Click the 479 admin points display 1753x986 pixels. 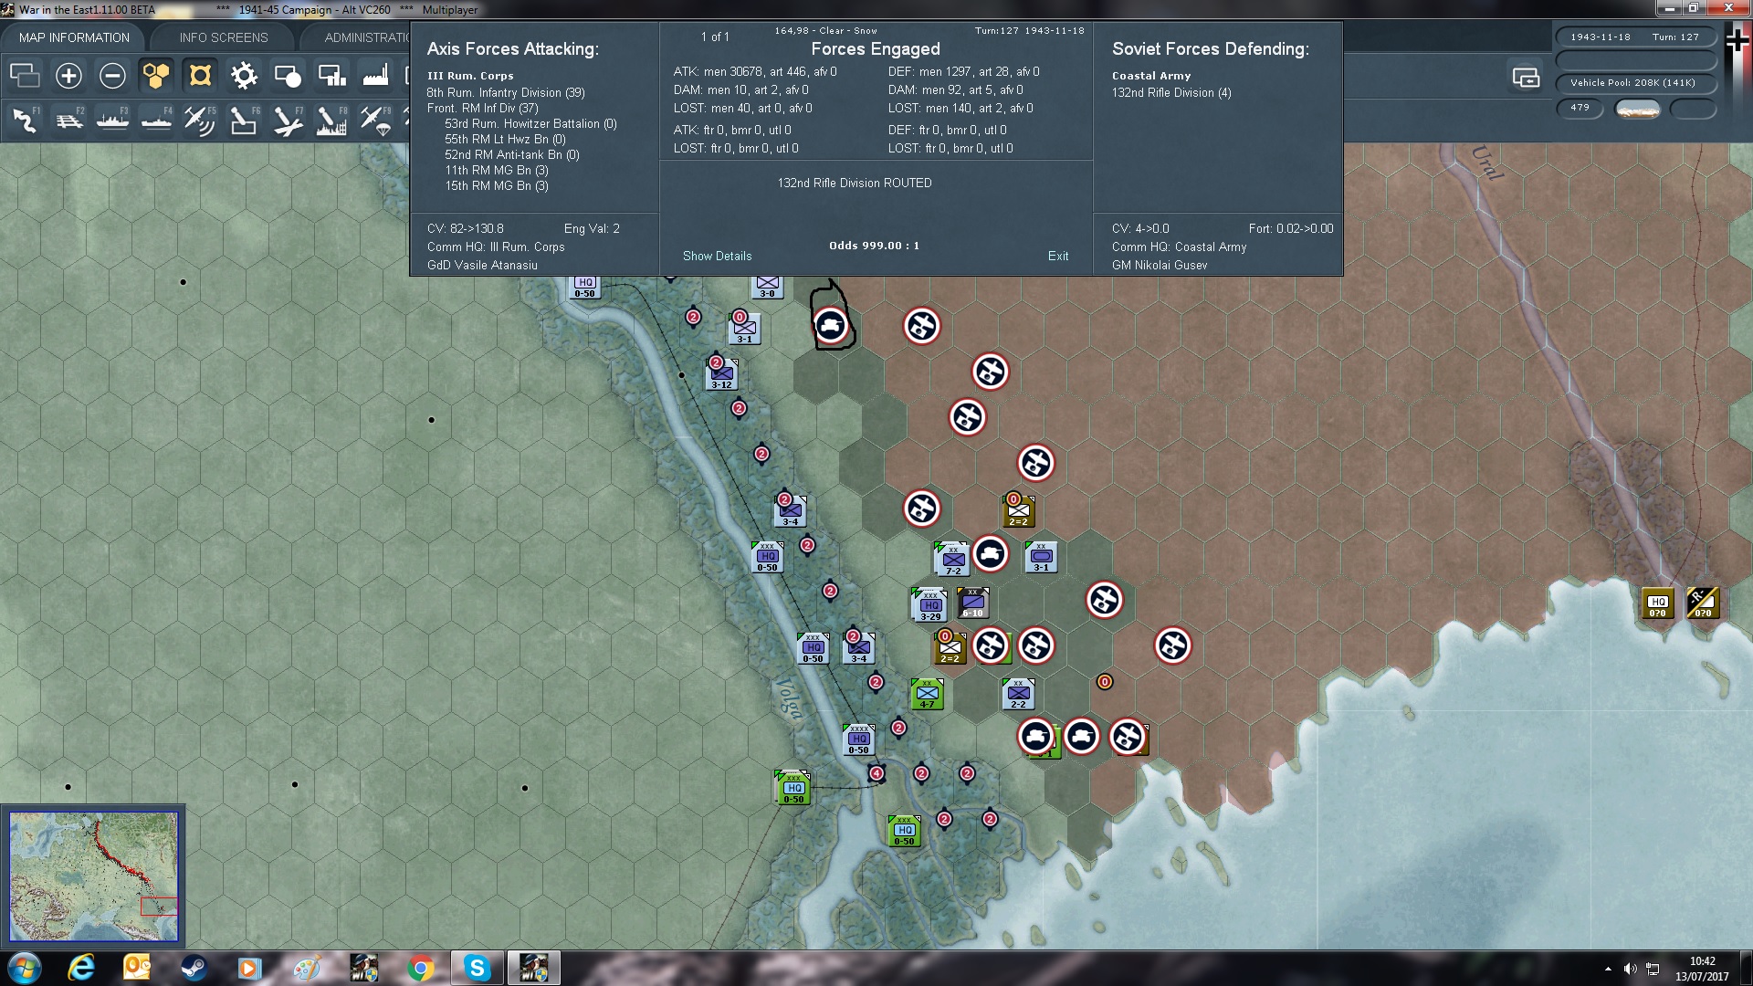pos(1580,108)
